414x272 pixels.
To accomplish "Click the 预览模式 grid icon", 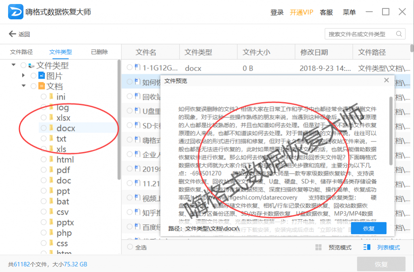I will (319, 247).
